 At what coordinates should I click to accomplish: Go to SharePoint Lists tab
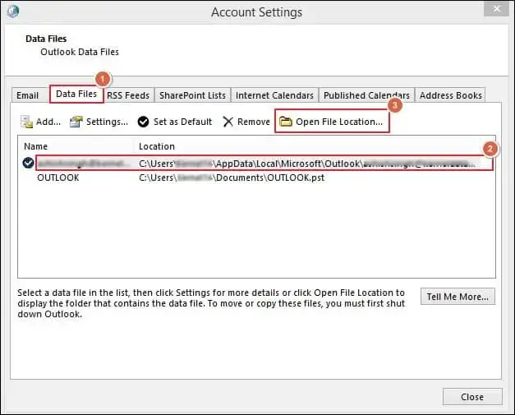[193, 95]
